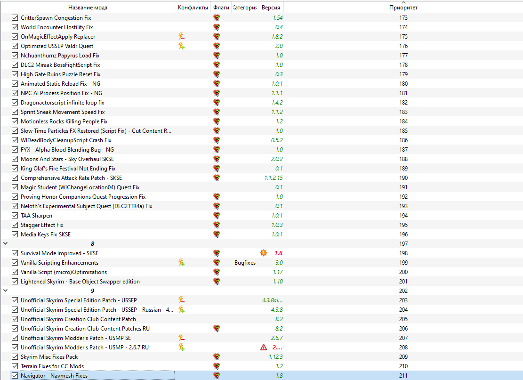Click the red version 1.6 of Survival Mode Improved
The height and width of the screenshot is (380, 523).
point(279,253)
